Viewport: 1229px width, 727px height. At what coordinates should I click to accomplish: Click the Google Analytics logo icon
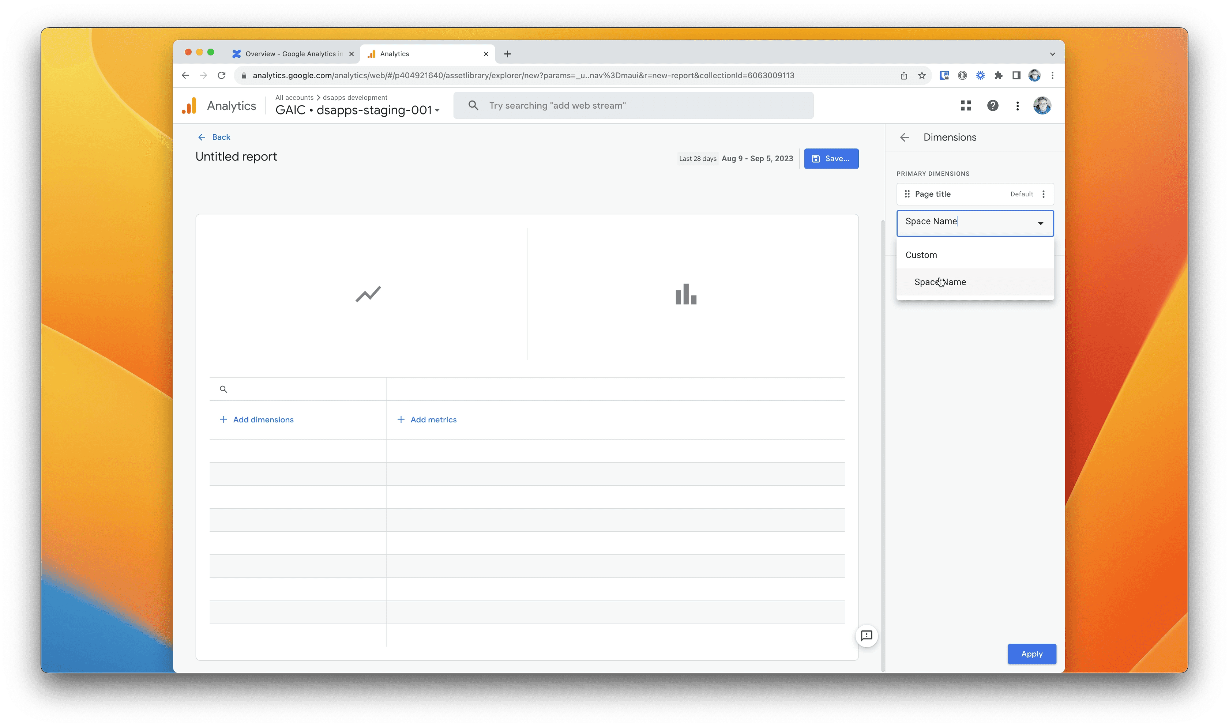(189, 106)
